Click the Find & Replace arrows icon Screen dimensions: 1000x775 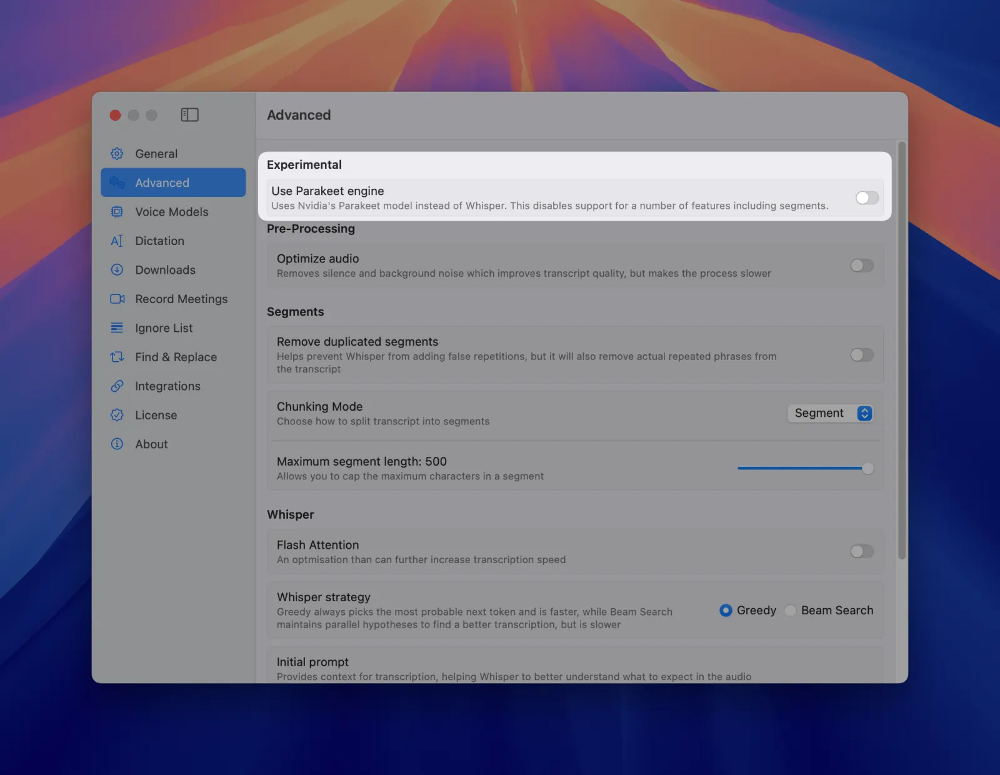point(117,357)
